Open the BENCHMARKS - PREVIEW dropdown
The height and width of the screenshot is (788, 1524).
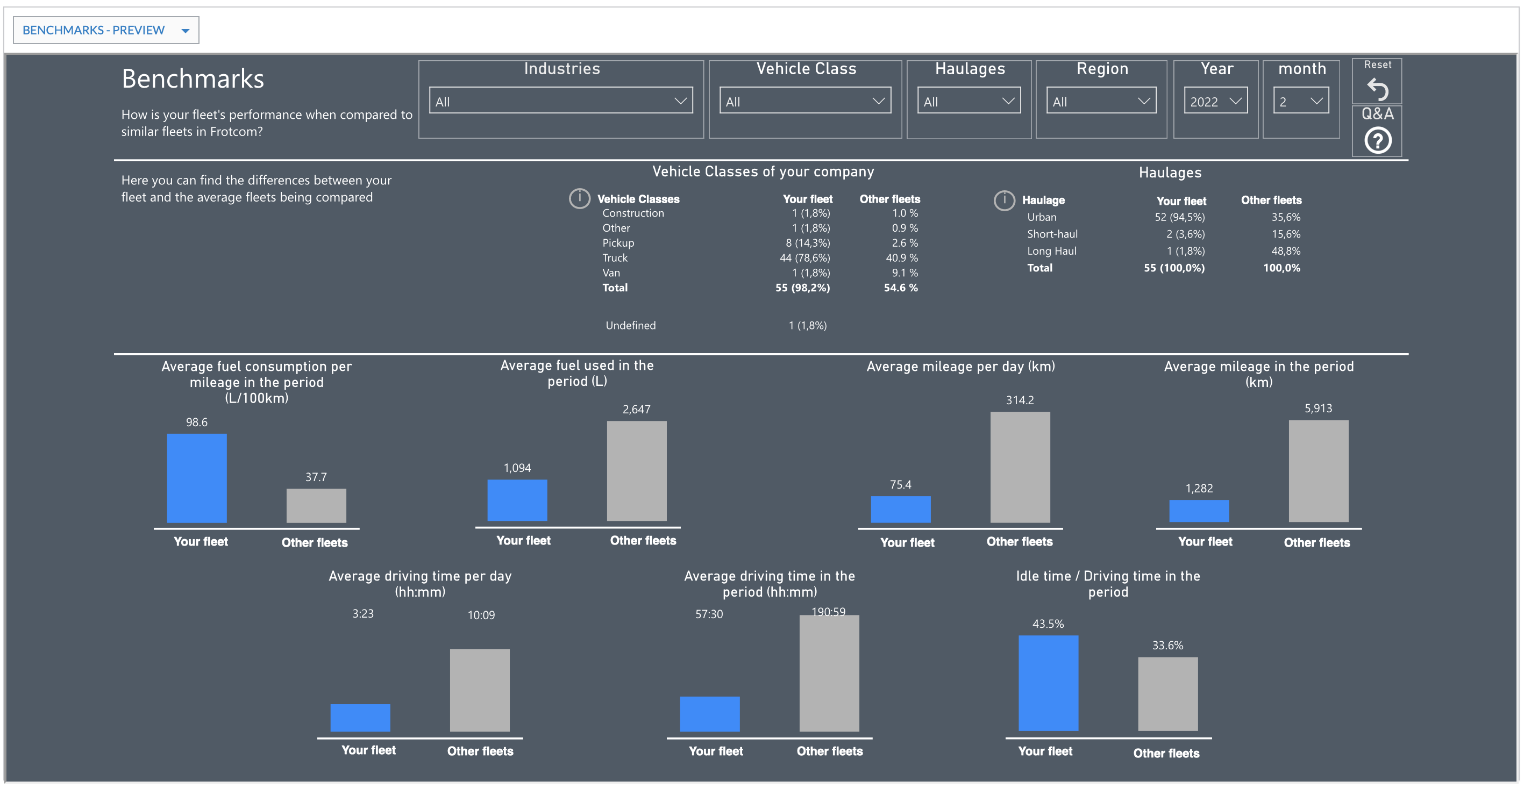pyautogui.click(x=106, y=30)
